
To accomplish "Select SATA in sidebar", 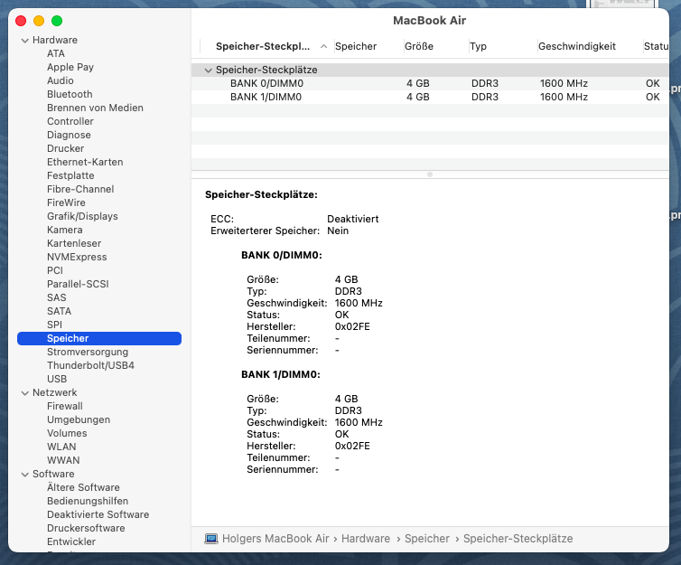I will pos(59,311).
